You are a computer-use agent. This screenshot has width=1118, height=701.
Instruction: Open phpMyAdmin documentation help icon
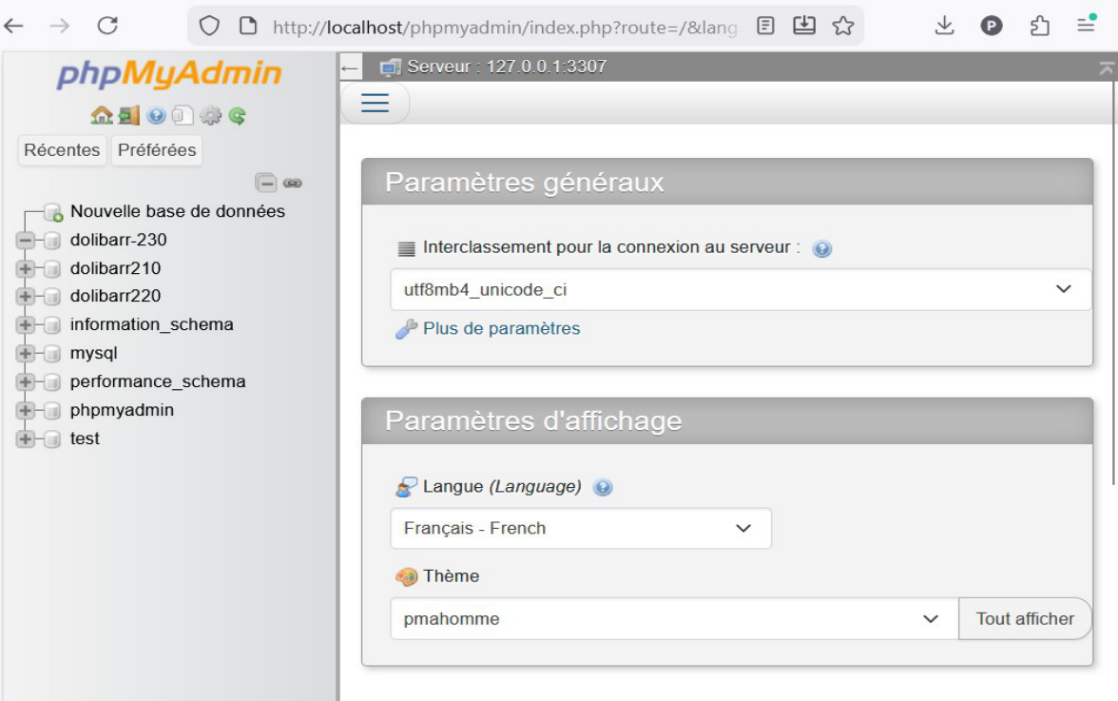click(x=156, y=115)
